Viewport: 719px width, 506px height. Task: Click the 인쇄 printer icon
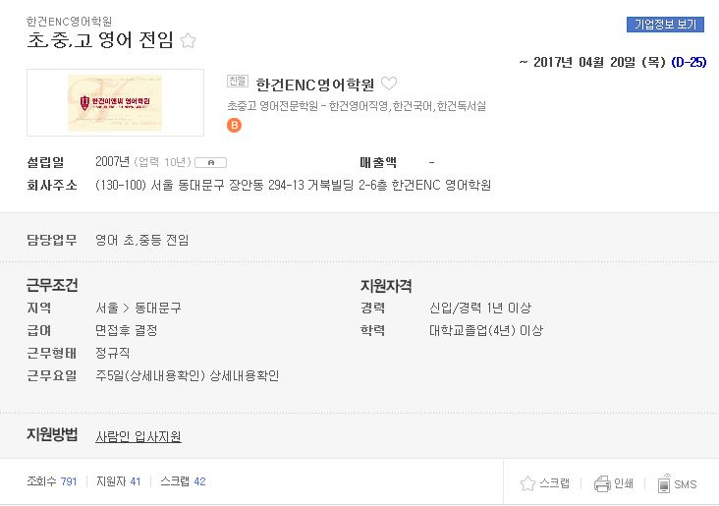point(602,483)
